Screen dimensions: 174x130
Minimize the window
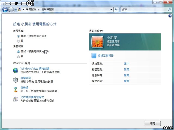[x=155, y=2]
